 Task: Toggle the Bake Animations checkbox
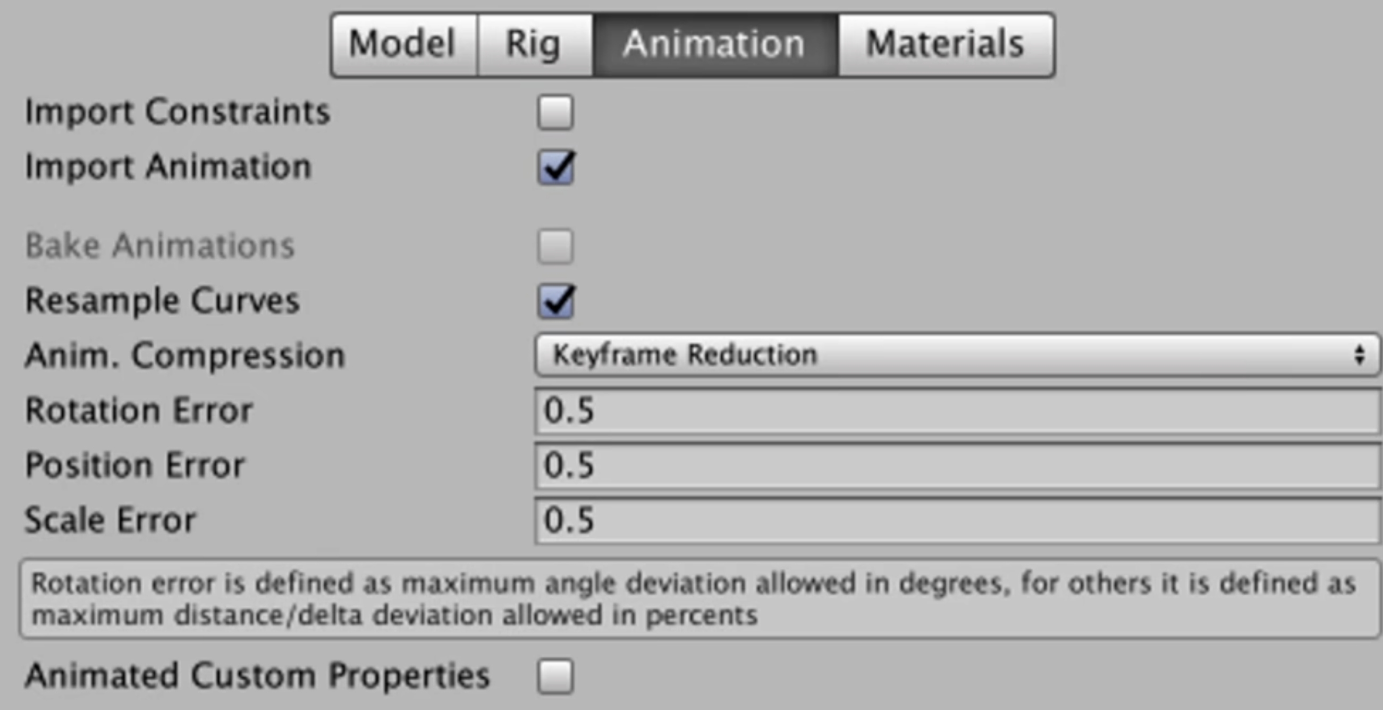coord(555,247)
